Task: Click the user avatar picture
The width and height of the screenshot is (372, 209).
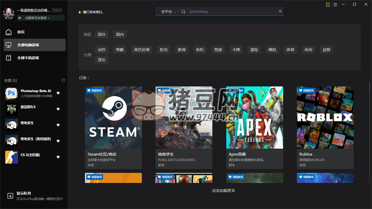Action: pos(9,14)
